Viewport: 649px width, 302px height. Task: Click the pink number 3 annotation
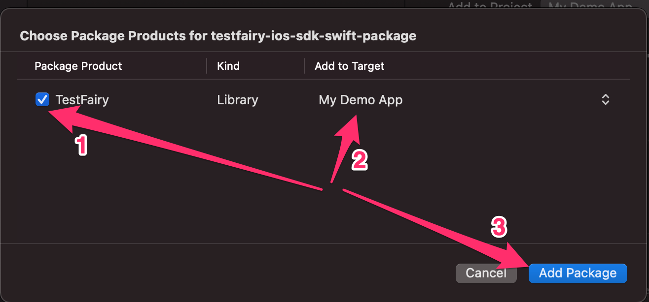[x=499, y=227]
